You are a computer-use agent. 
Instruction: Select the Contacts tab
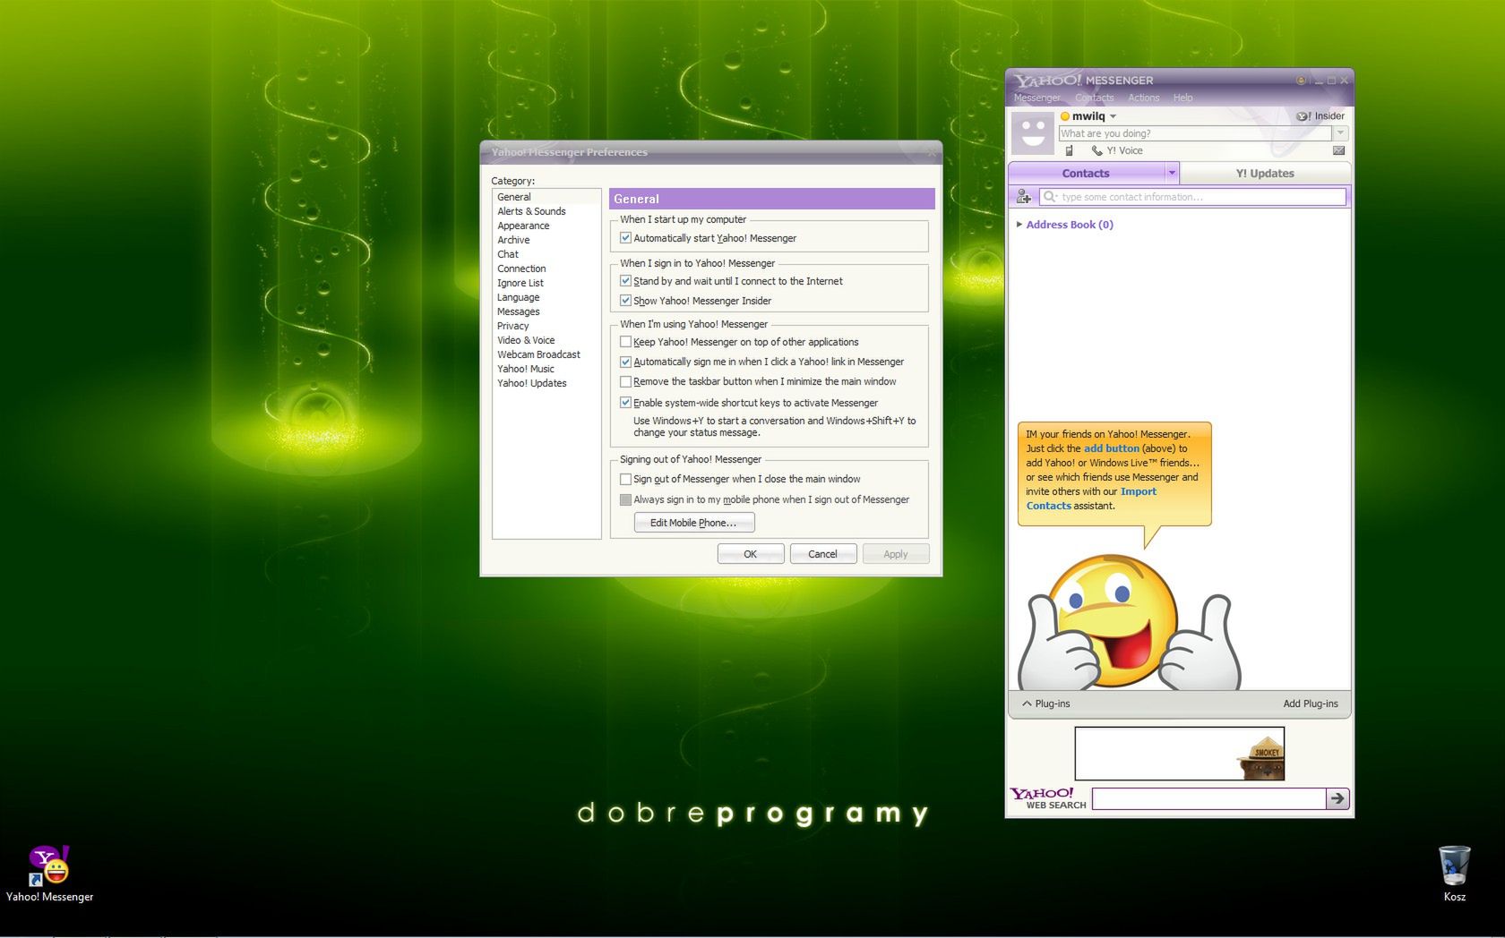(x=1086, y=174)
